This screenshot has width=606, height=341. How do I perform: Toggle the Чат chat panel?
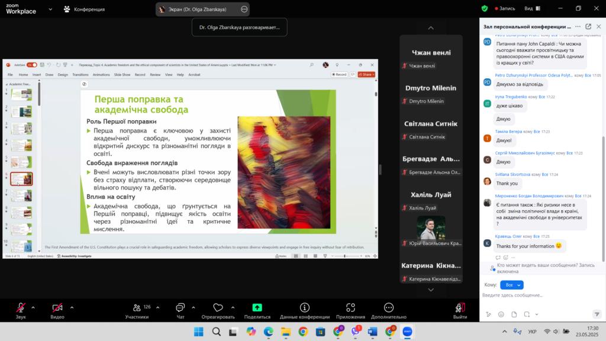[180, 311]
